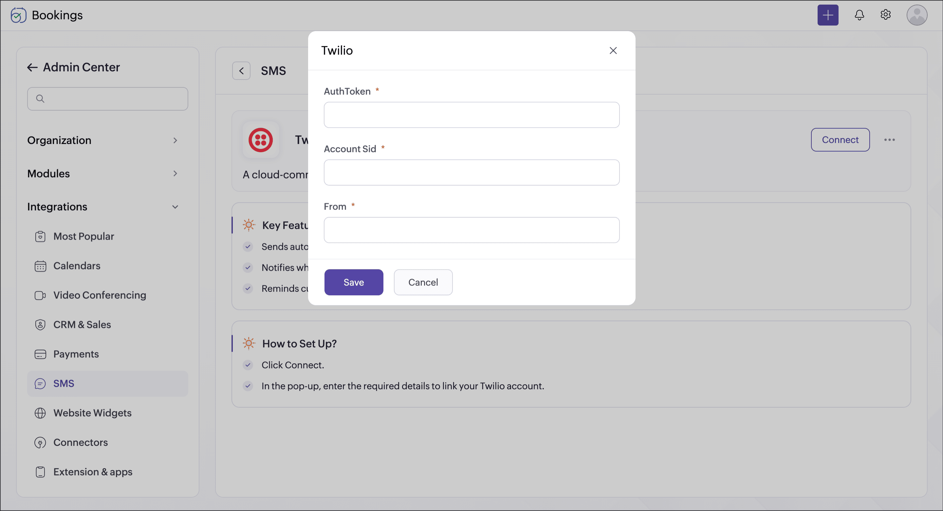
Task: Click the back chevron beside SMS heading
Action: point(241,71)
